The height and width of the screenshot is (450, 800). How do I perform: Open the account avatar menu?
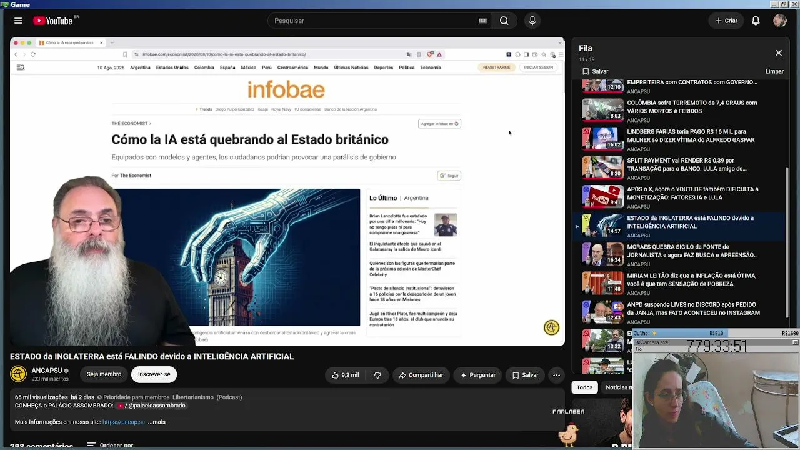[x=779, y=21]
